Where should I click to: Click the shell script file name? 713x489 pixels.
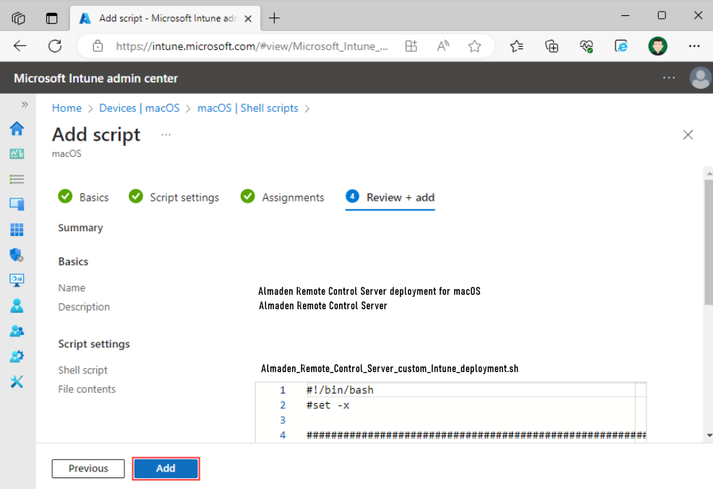390,368
